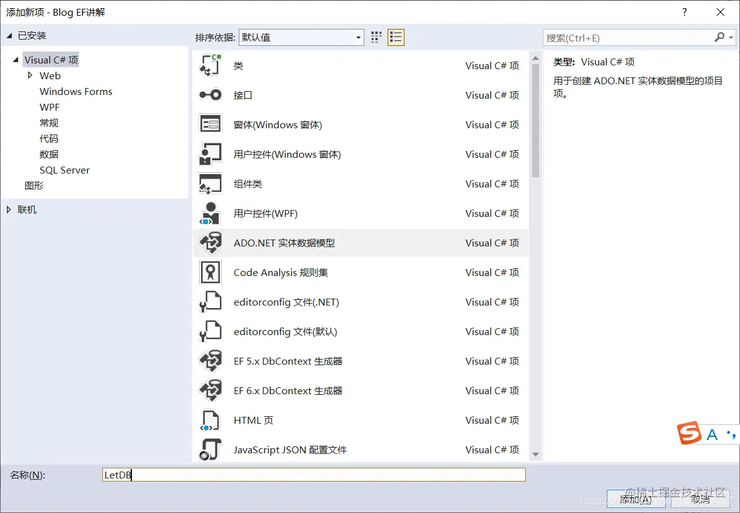Click the help question mark button

[x=685, y=12]
